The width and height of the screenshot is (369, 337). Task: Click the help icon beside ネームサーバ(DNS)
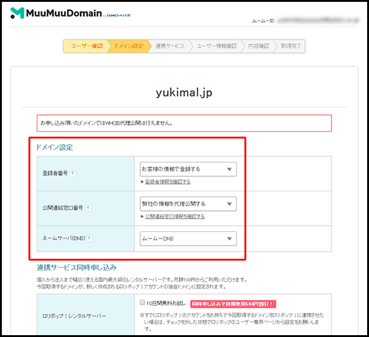coord(90,238)
